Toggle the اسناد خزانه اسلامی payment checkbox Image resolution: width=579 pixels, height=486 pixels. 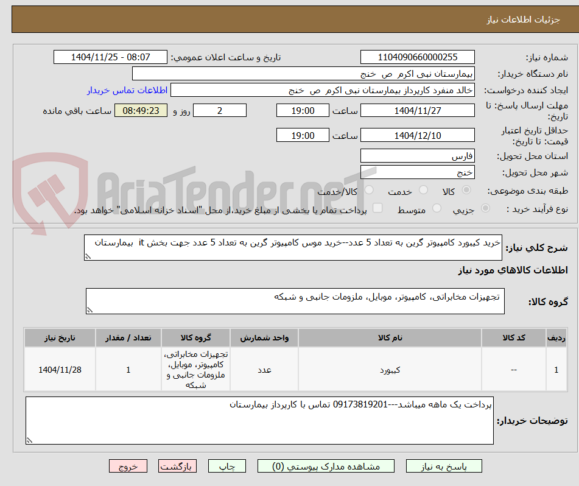pos(377,208)
